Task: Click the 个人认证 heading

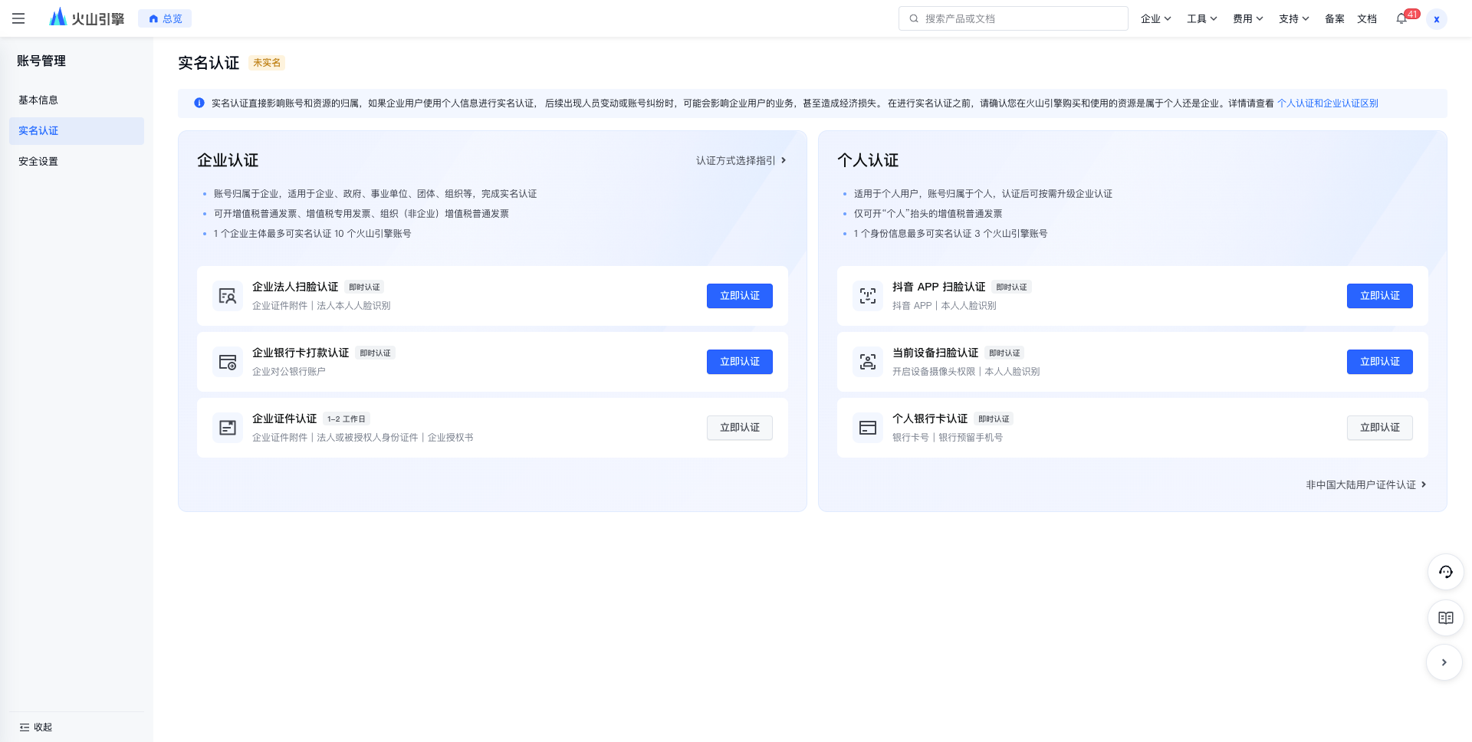Action: (868, 160)
